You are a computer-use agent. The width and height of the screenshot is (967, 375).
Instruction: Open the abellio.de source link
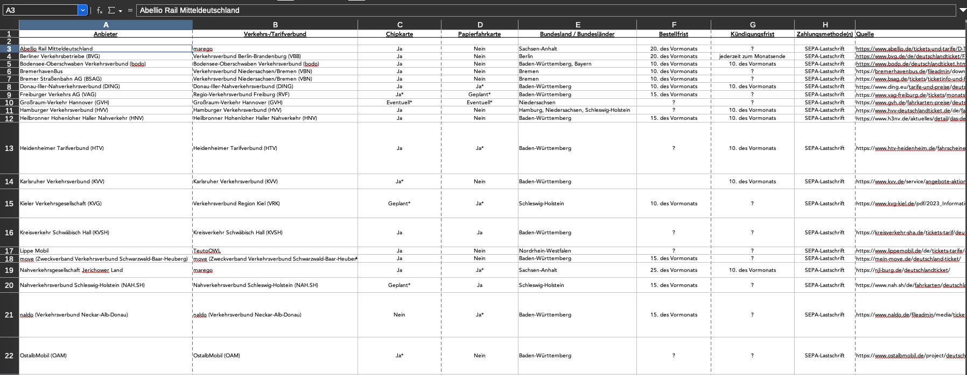[x=910, y=49]
